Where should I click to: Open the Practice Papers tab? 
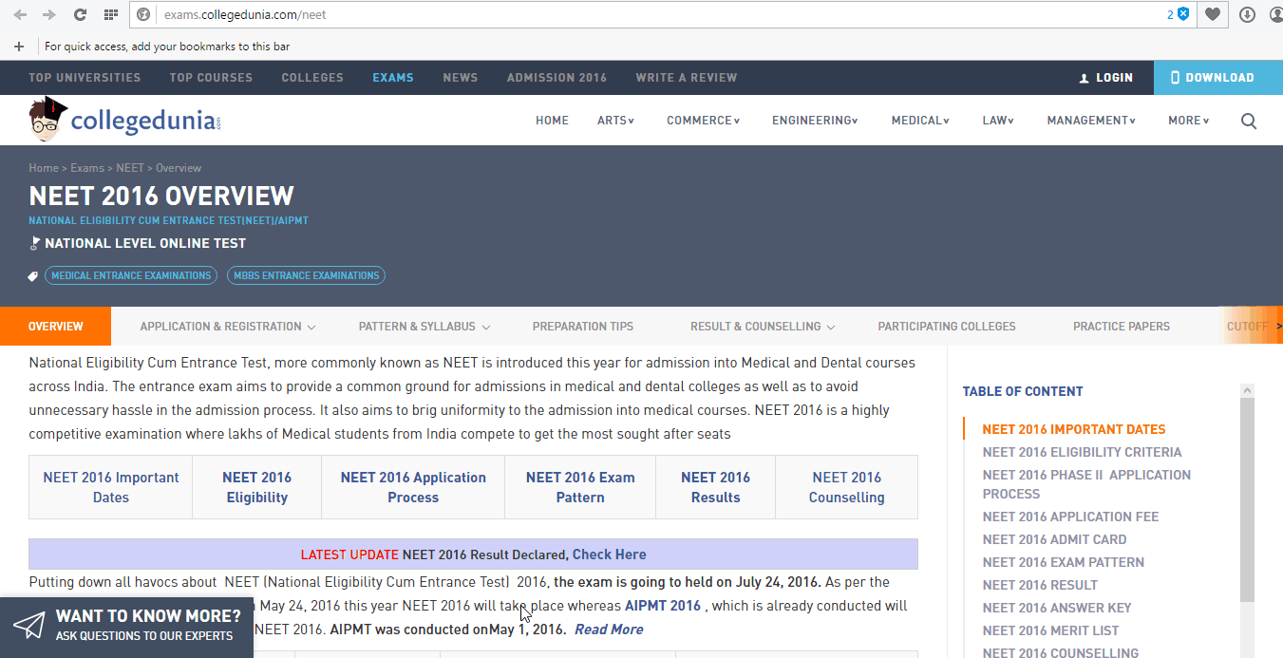click(1122, 327)
